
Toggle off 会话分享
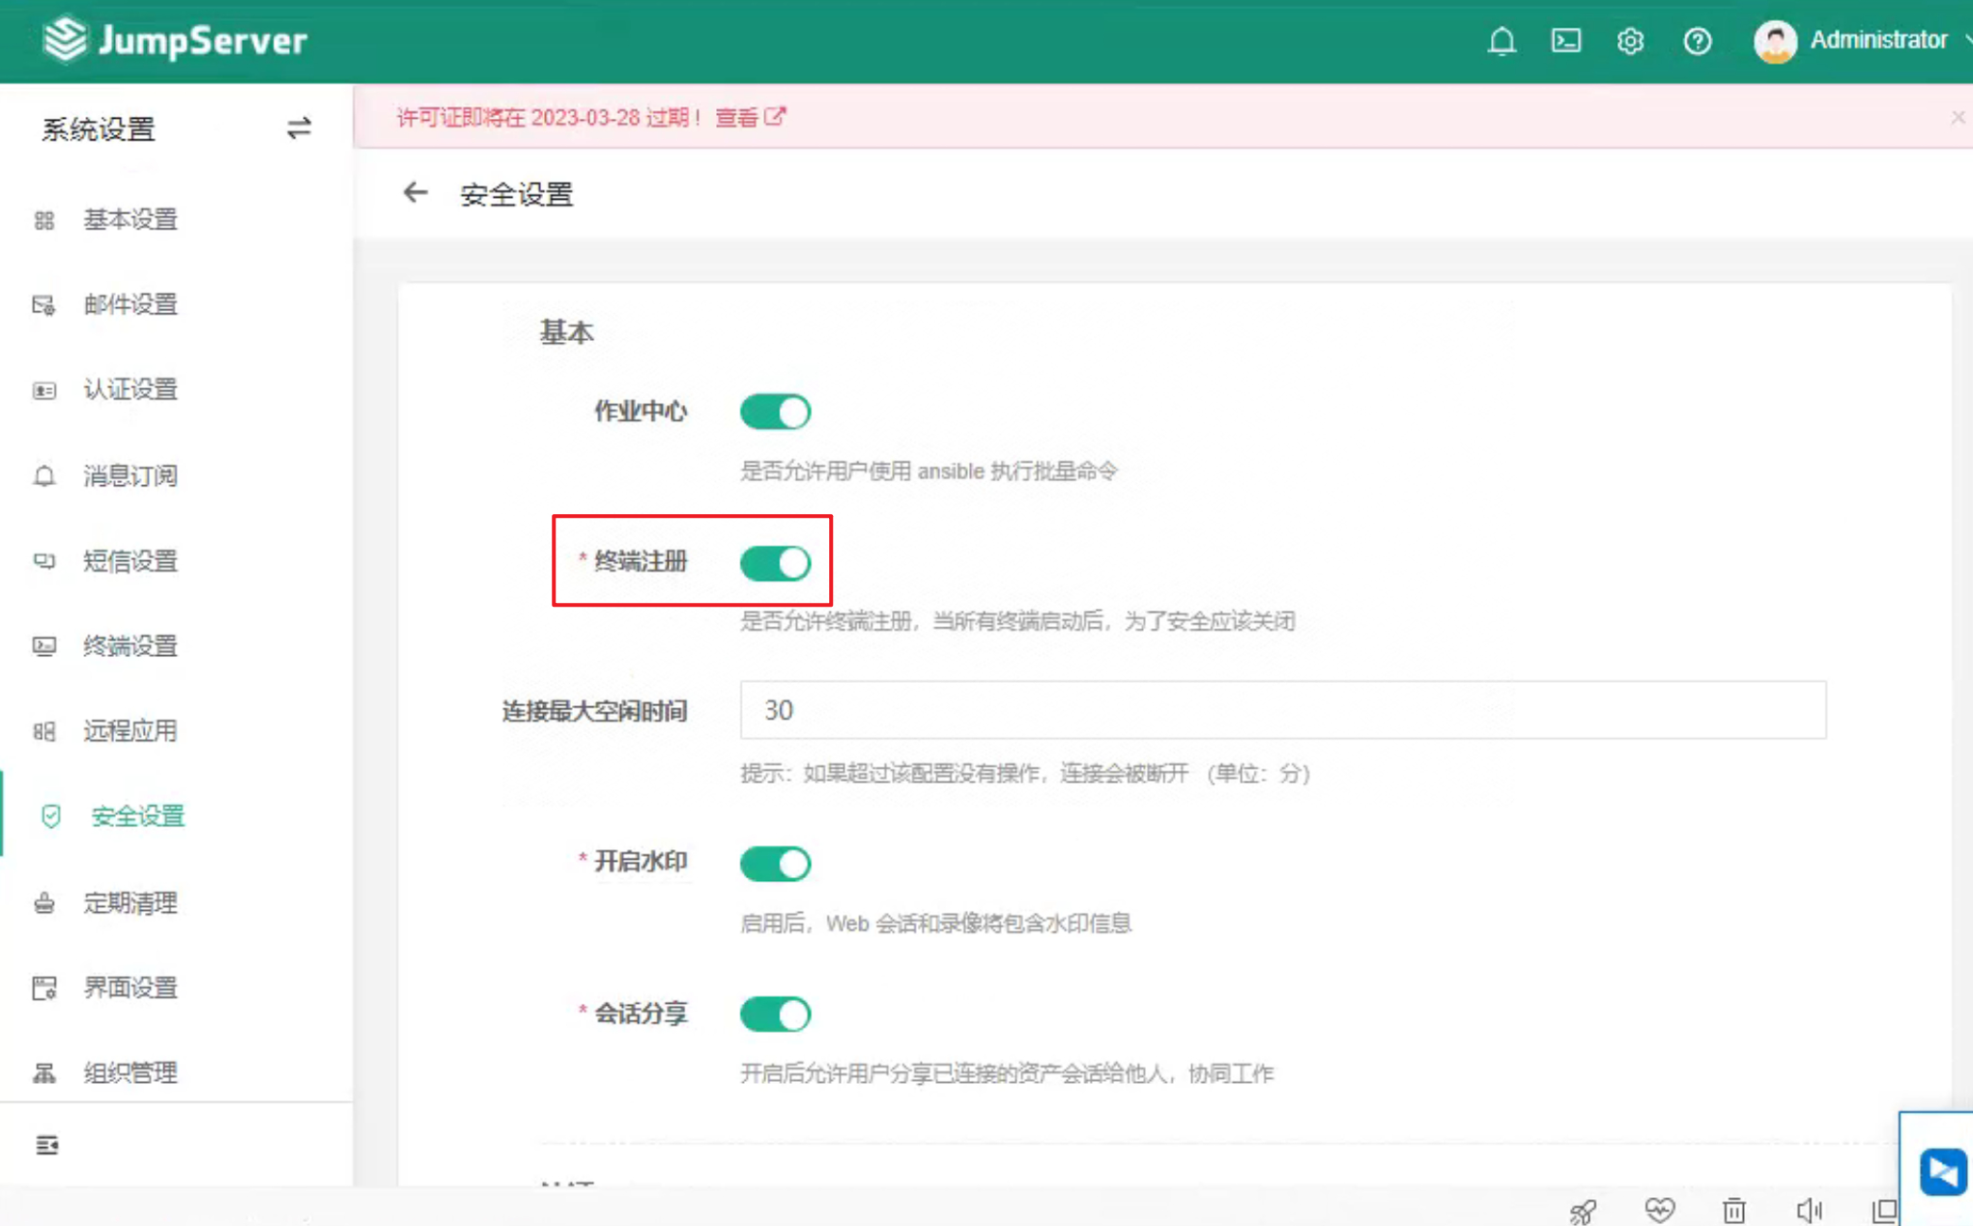click(x=775, y=1013)
